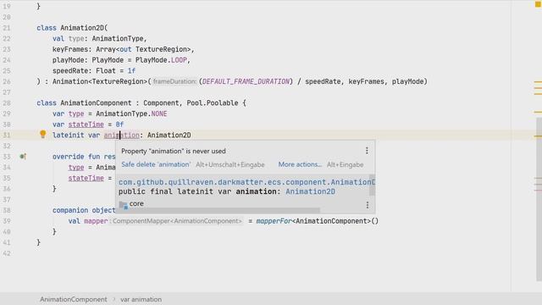Click the yellow inspection status square
The width and height of the screenshot is (542, 305).
(539, 4)
